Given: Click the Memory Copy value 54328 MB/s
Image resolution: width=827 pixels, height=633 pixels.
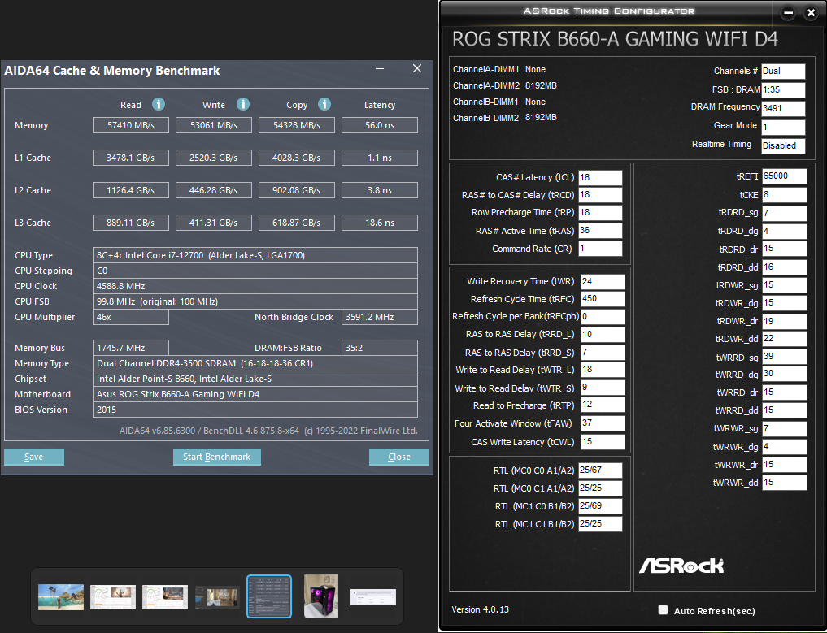Looking at the screenshot, I should pos(297,125).
